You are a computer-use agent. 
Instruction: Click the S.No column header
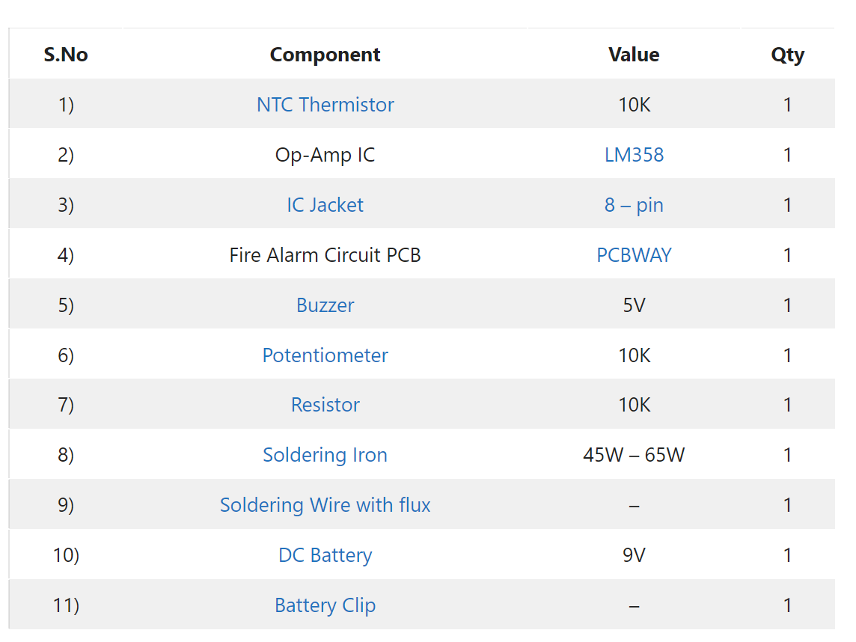(x=66, y=54)
